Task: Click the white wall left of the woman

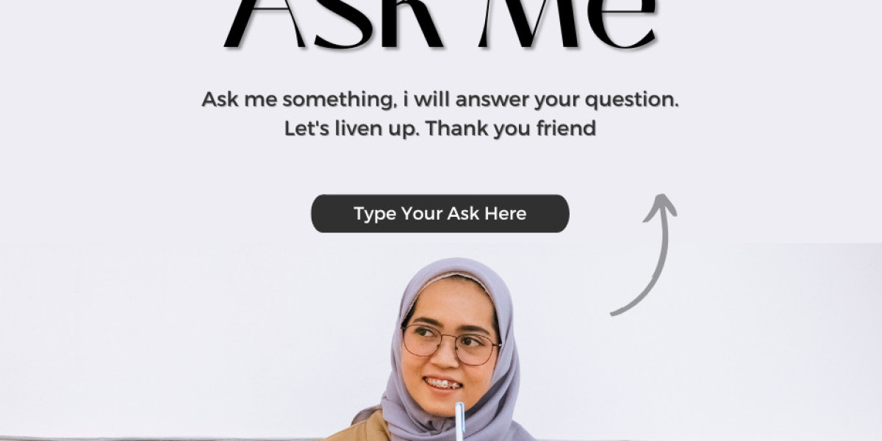Action: 184,338
